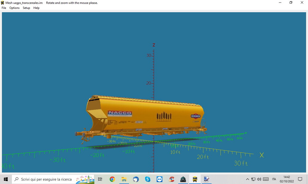Restore down the mesh viewer window

pos(291,2)
